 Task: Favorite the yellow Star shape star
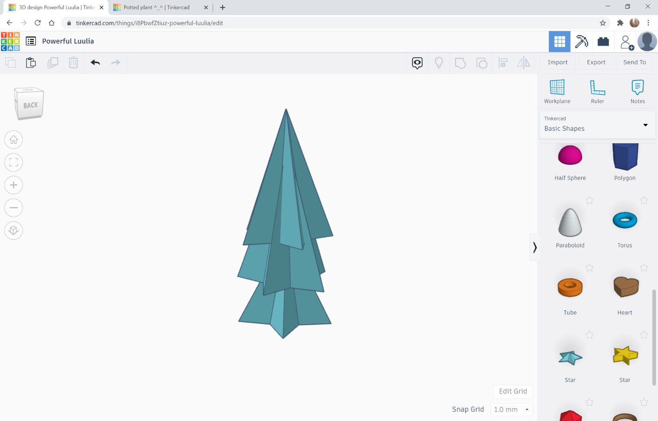[x=644, y=335]
